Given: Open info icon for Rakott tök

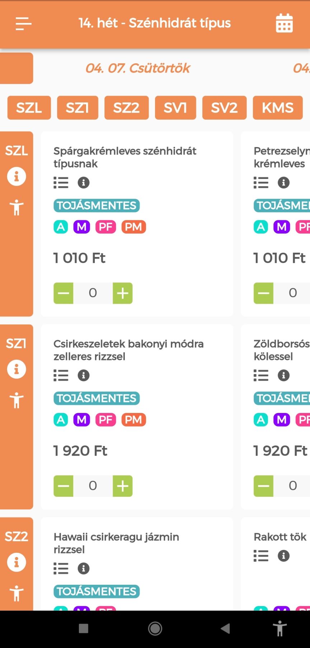Looking at the screenshot, I should click(x=283, y=556).
